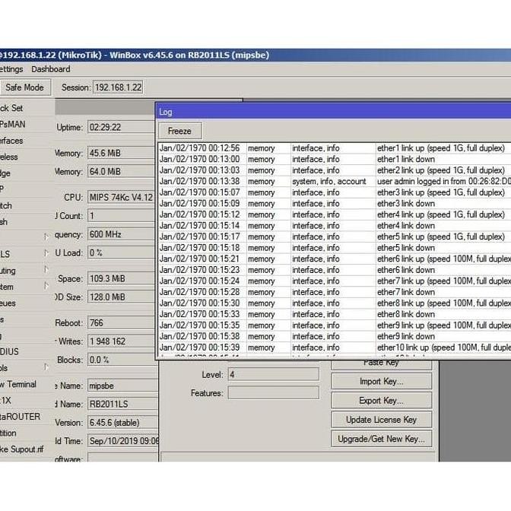This screenshot has height=511, width=511.
Task: Click Update License Key button
Action: pos(381,420)
